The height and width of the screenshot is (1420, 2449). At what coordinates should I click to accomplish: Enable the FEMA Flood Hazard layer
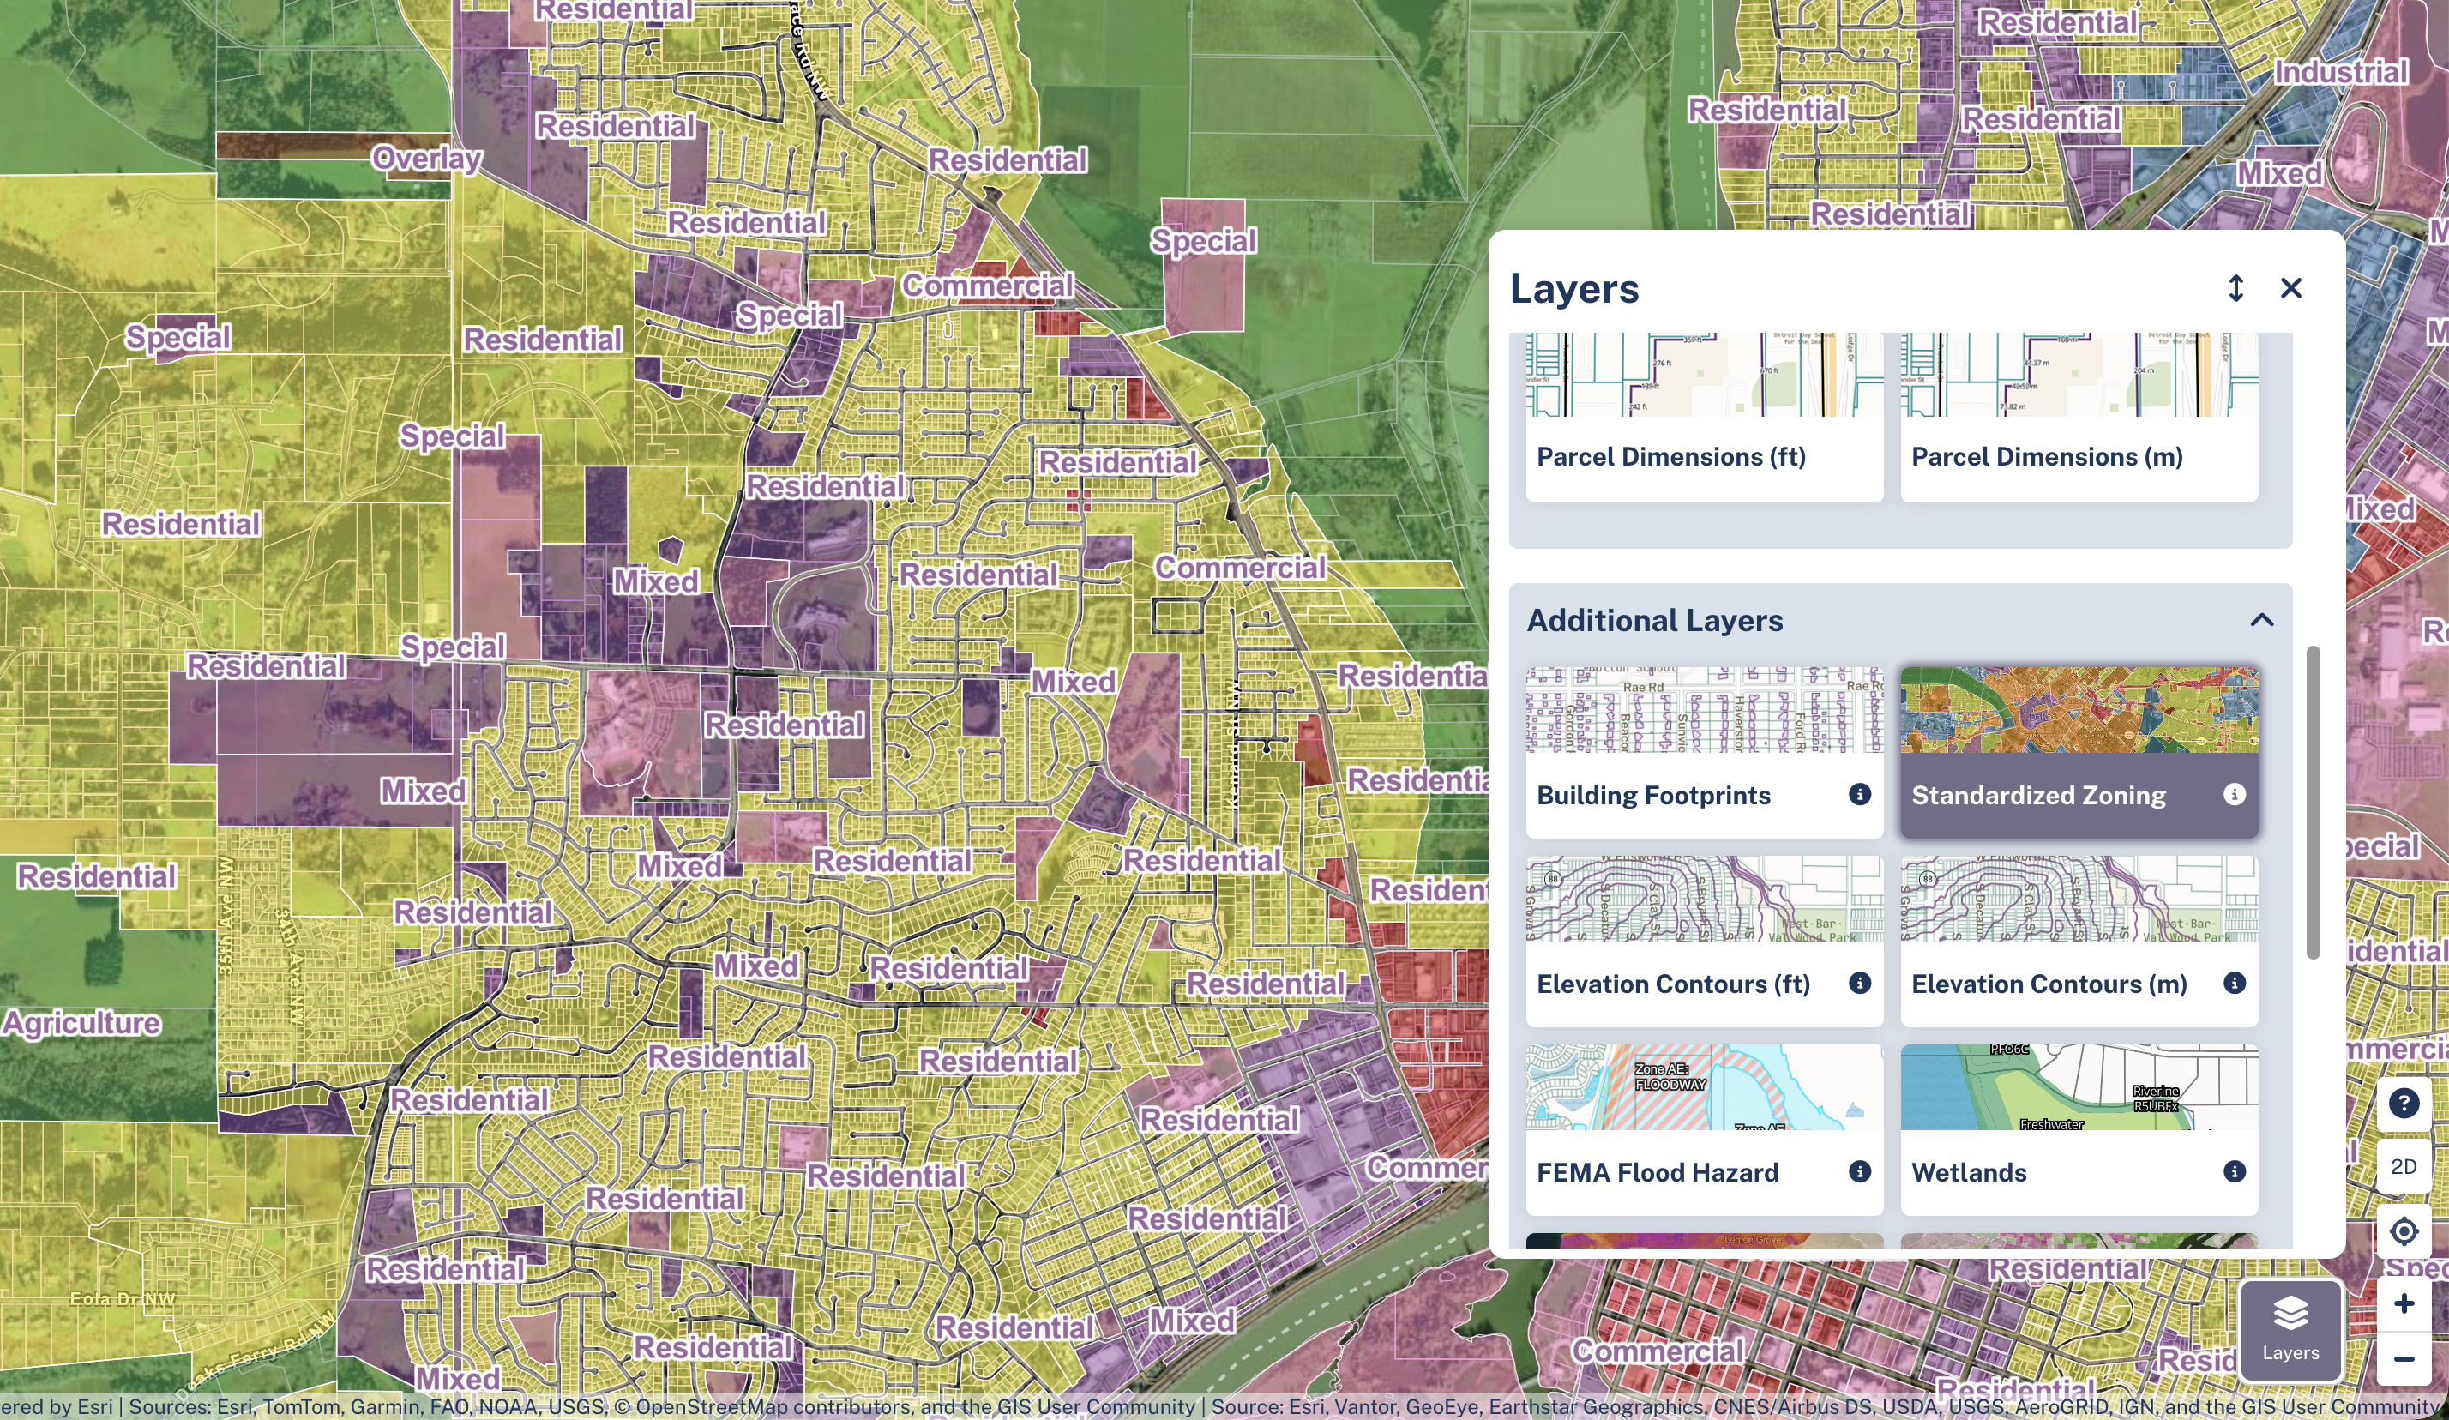1704,1128
